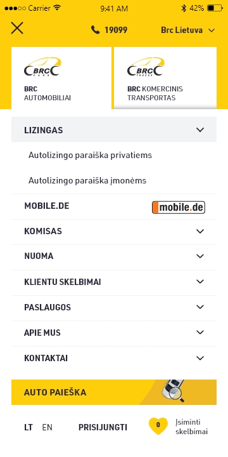This screenshot has width=228, height=457.
Task: Switch language to EN
Action: click(x=47, y=428)
